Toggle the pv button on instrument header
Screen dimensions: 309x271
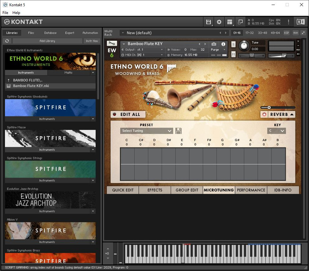[x=298, y=54]
